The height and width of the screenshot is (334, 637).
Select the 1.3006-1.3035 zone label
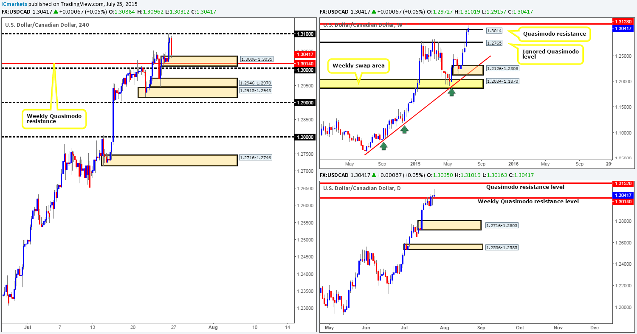coord(256,60)
